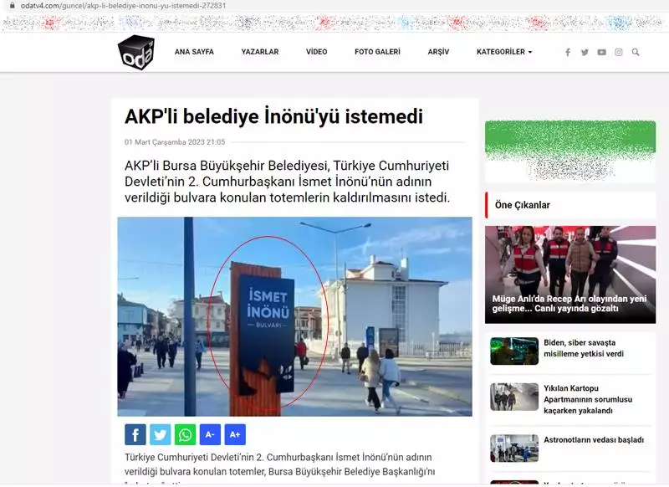Open Müge Anlı featured news thumbnail

point(570,274)
